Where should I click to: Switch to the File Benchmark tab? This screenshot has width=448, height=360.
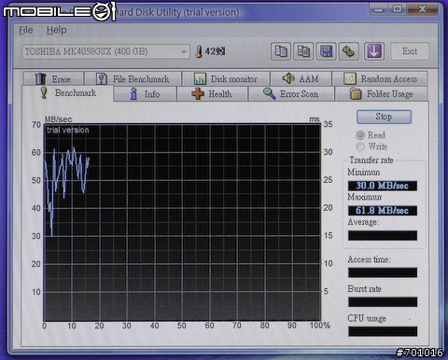[x=133, y=79]
